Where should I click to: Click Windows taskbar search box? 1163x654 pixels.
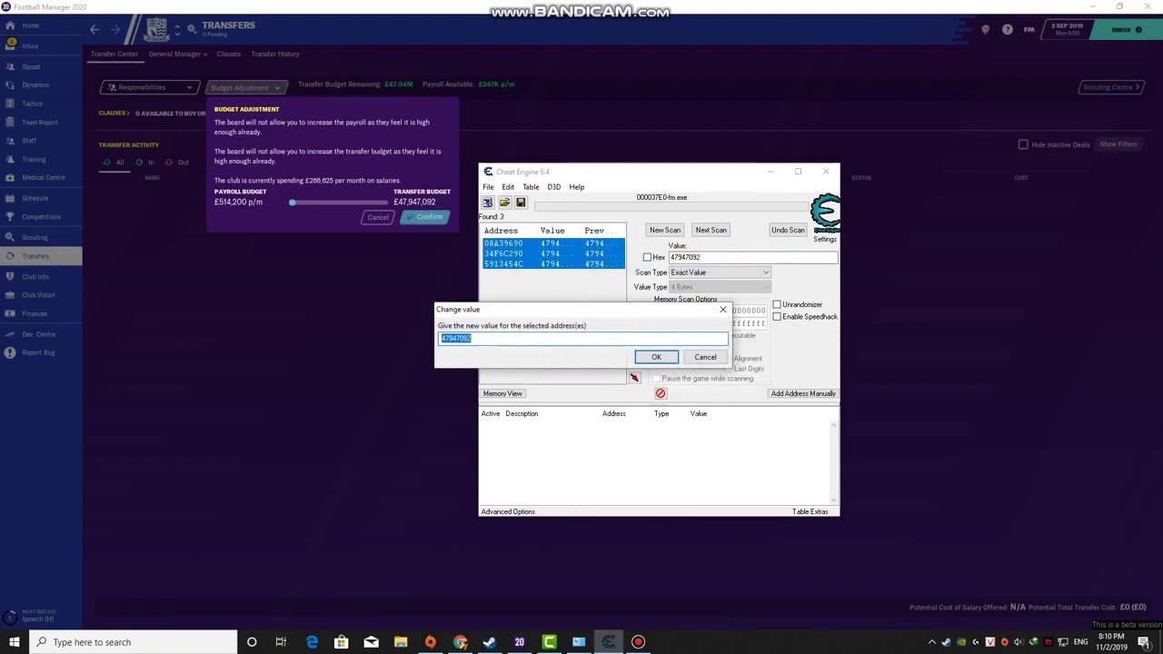click(133, 642)
